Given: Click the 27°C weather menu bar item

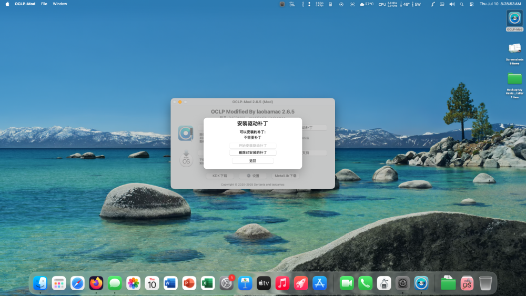Looking at the screenshot, I should (x=367, y=4).
